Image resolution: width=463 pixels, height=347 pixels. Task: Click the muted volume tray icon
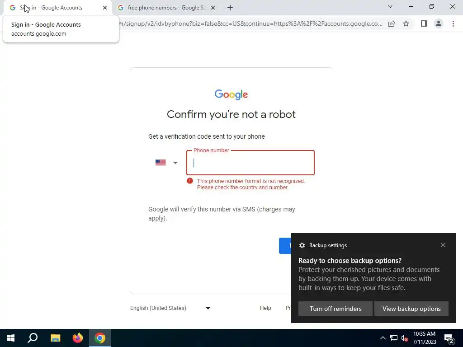404,338
